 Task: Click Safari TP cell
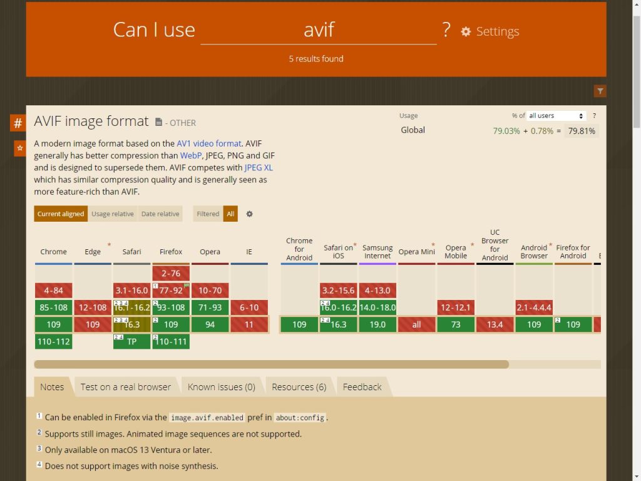(131, 341)
